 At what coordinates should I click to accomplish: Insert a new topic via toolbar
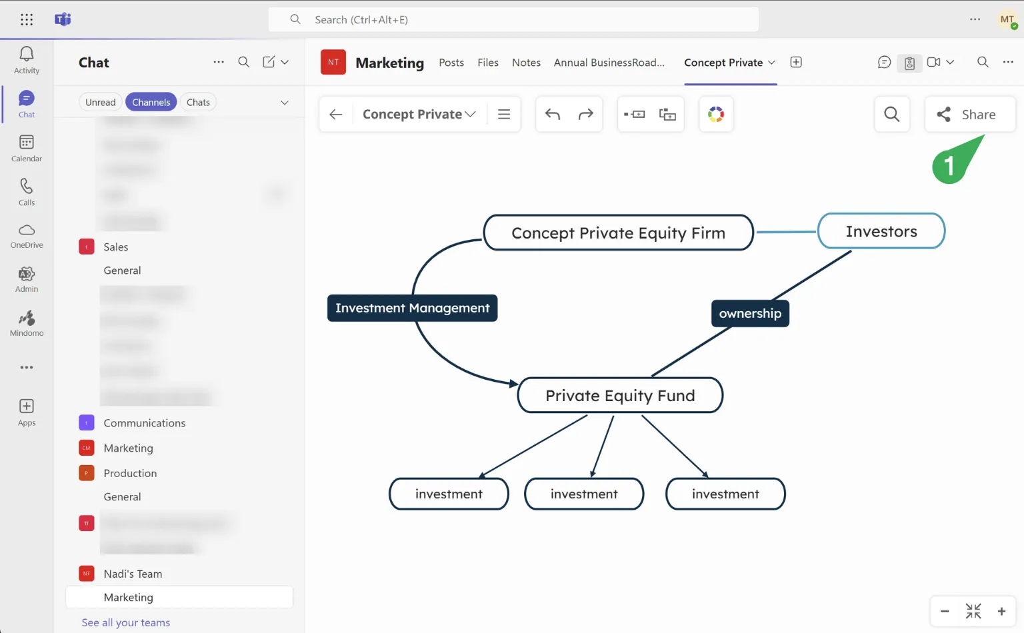pos(634,115)
